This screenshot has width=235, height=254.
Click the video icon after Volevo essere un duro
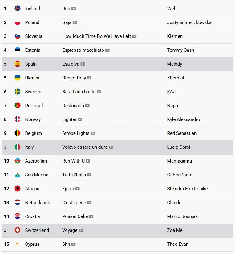[x=111, y=147]
